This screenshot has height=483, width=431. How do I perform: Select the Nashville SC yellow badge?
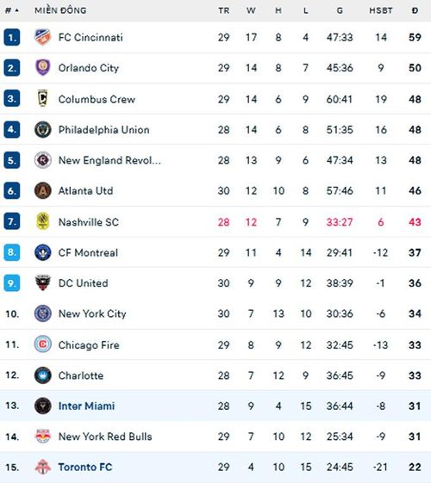pos(42,221)
